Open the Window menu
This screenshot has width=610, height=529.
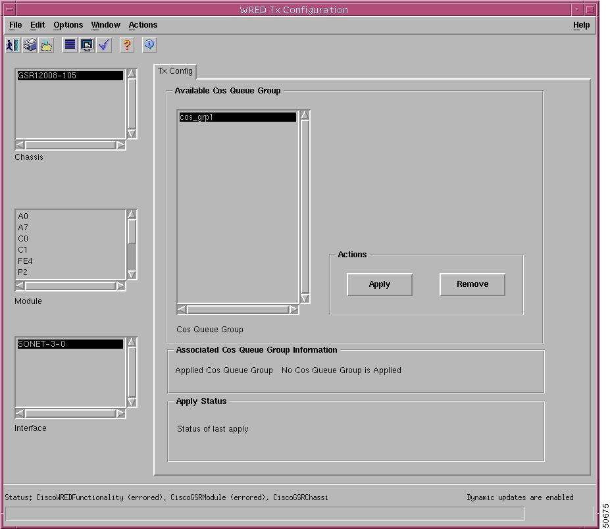[x=105, y=25]
